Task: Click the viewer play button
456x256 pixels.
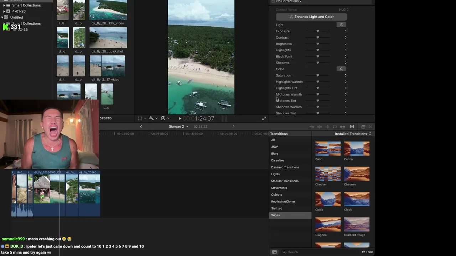Action: click(180, 118)
